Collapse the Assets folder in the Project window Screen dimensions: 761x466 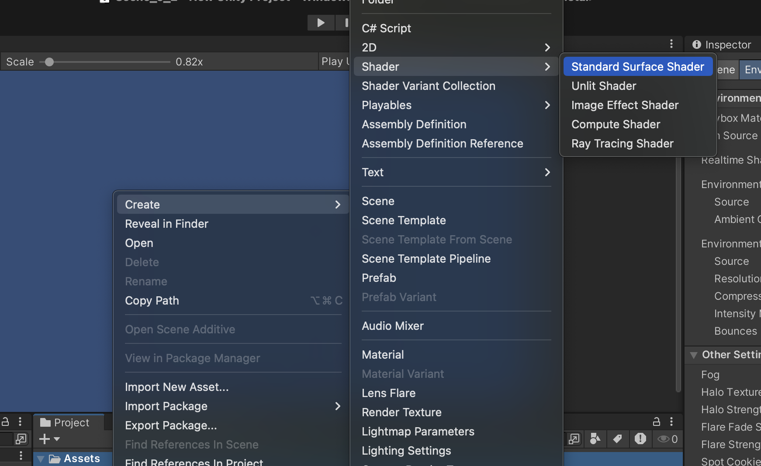[x=41, y=459]
